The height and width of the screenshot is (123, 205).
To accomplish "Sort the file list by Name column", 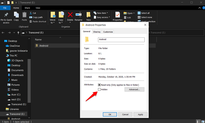I will (x=38, y=39).
